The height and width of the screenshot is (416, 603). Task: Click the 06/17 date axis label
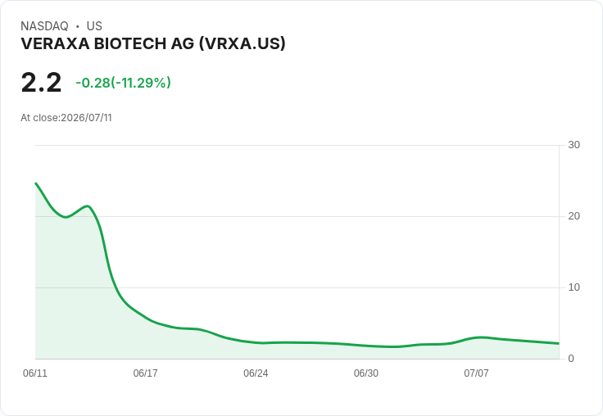coord(145,373)
